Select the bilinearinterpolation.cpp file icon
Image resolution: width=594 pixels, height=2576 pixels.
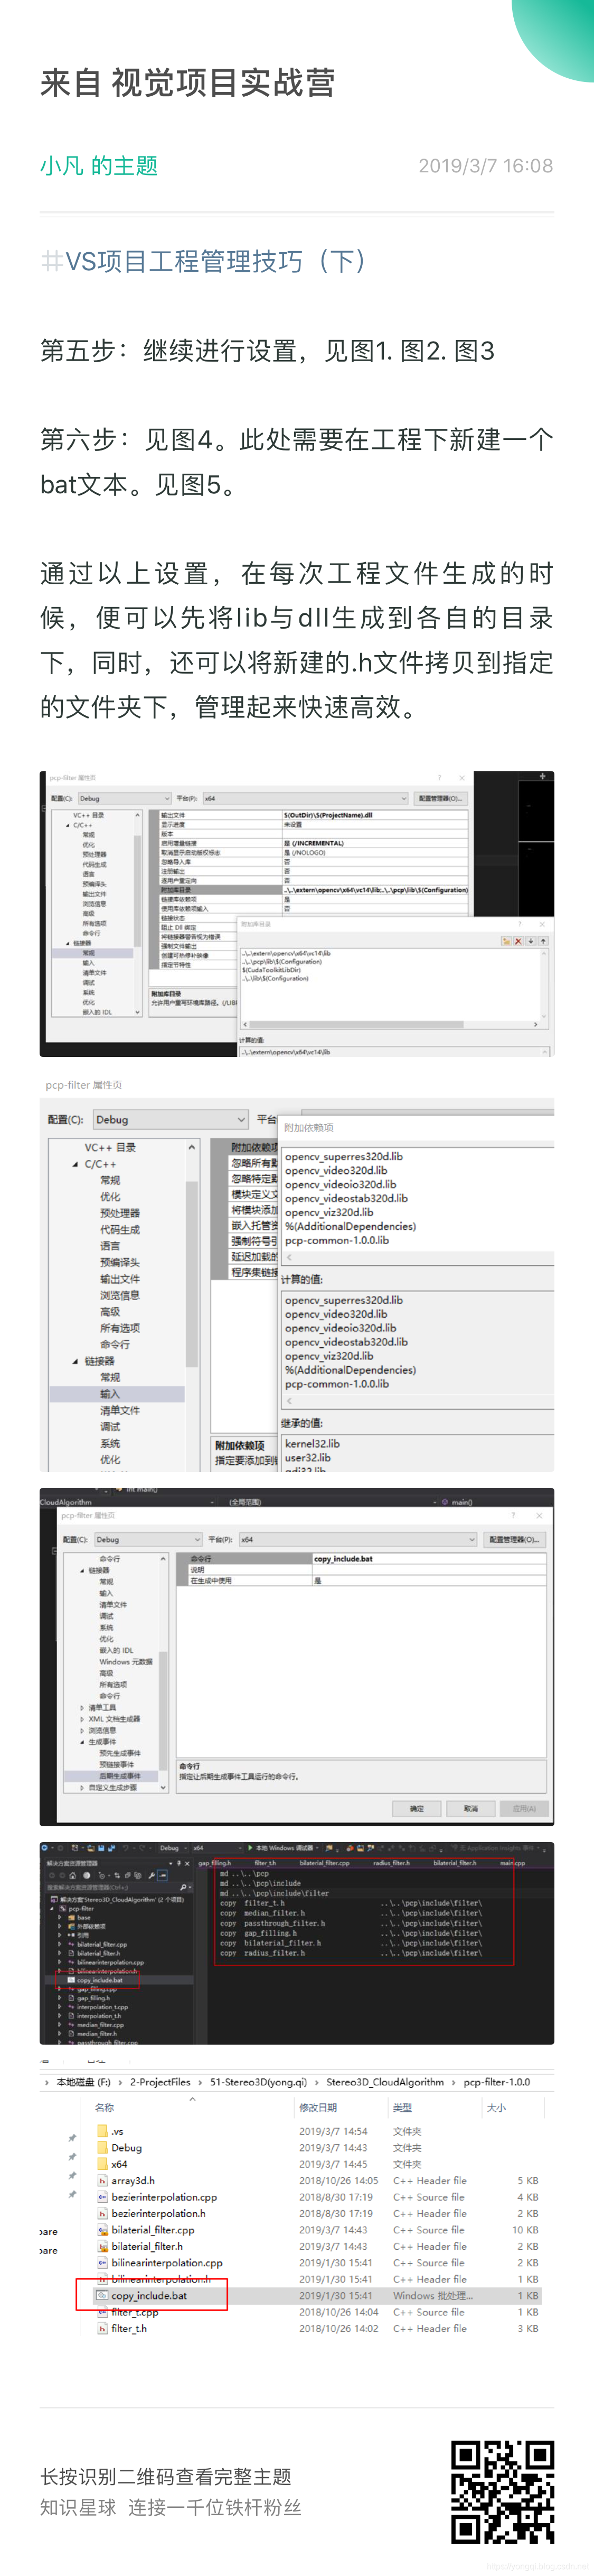[x=102, y=2263]
